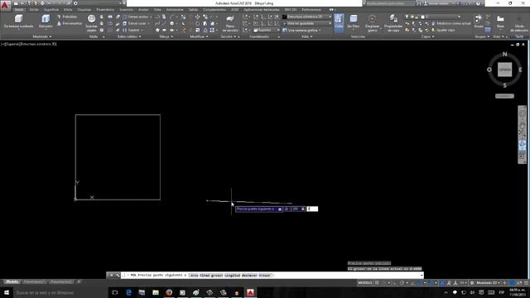Switch to the Insertar ribbon tab
530x298 pixels.
click(x=127, y=10)
